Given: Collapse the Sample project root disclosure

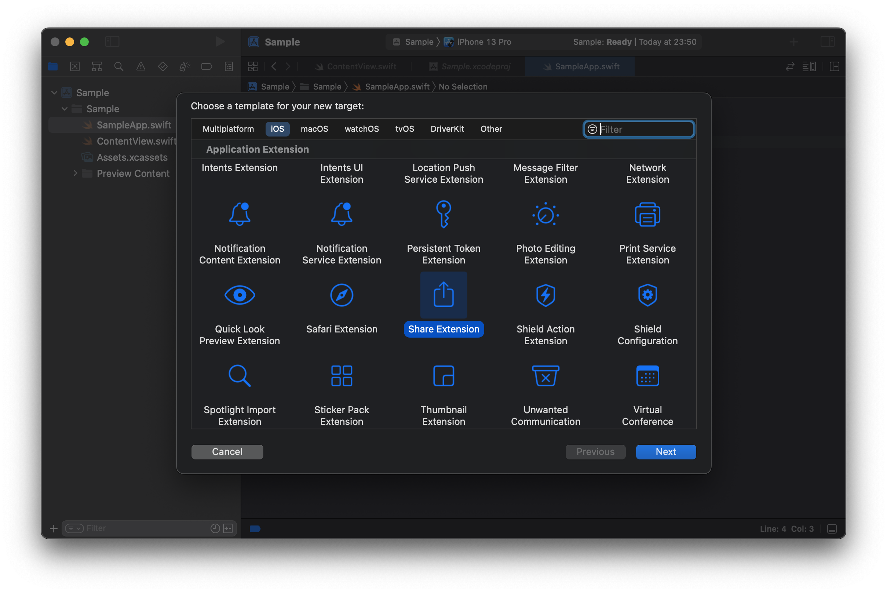Looking at the screenshot, I should click(x=54, y=92).
